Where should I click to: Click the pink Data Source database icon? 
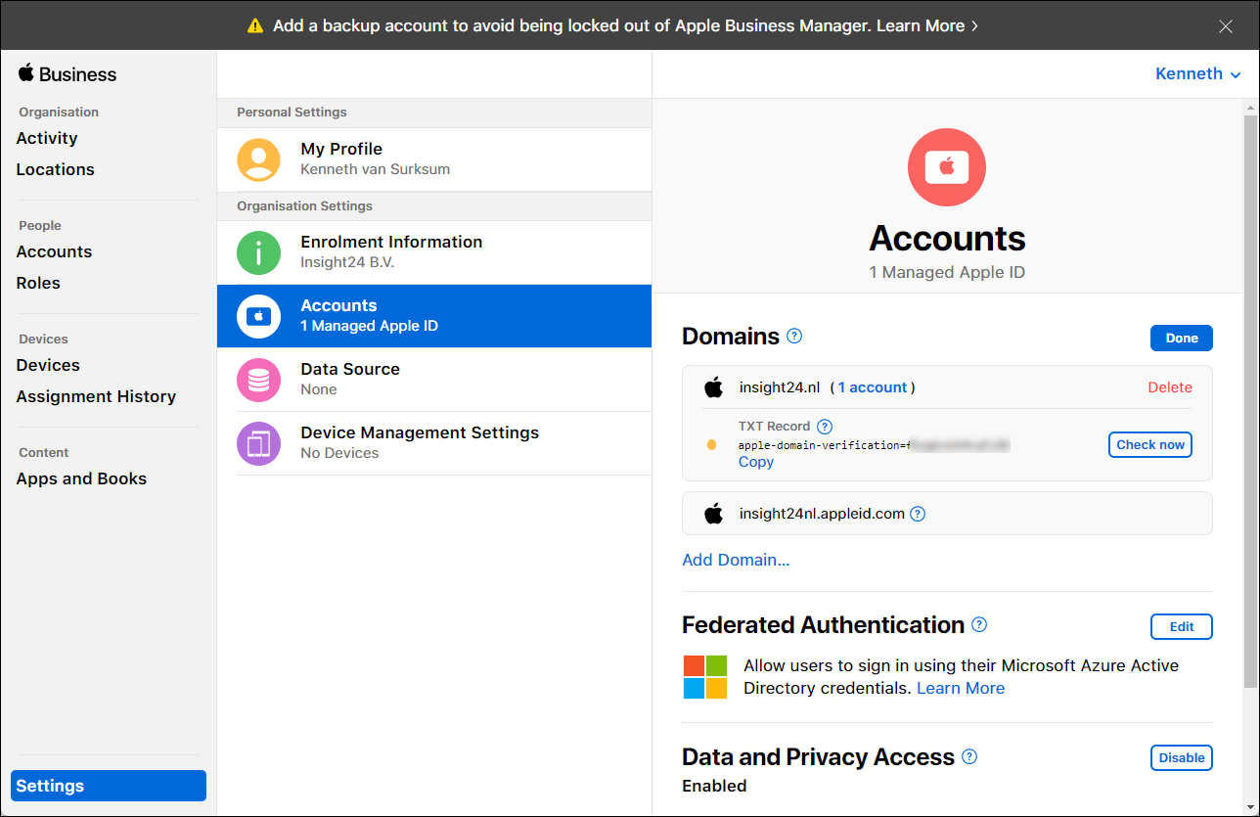[x=258, y=380]
